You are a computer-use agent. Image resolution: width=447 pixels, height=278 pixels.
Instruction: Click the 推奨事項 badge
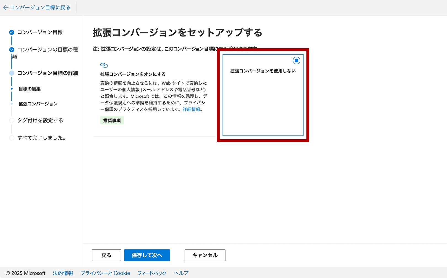click(x=112, y=120)
